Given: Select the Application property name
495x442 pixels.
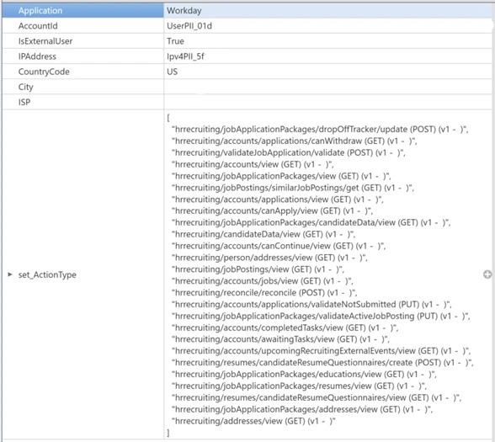Looking at the screenshot, I should pyautogui.click(x=40, y=11).
